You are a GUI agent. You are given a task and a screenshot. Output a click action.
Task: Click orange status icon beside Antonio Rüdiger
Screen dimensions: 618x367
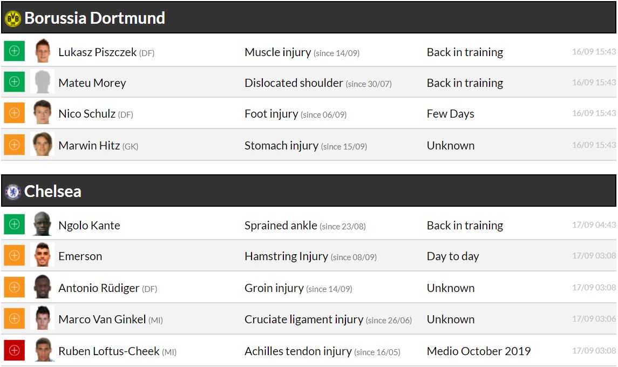pos(15,287)
